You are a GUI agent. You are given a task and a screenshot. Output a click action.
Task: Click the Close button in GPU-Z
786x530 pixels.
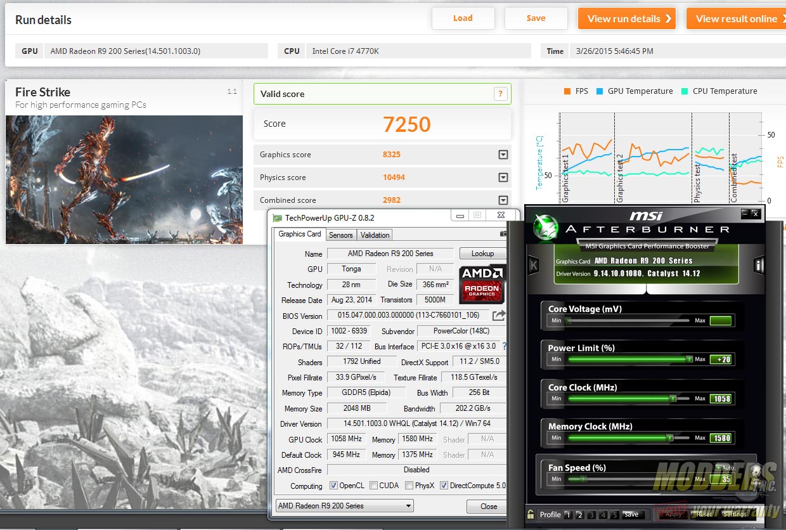(488, 506)
